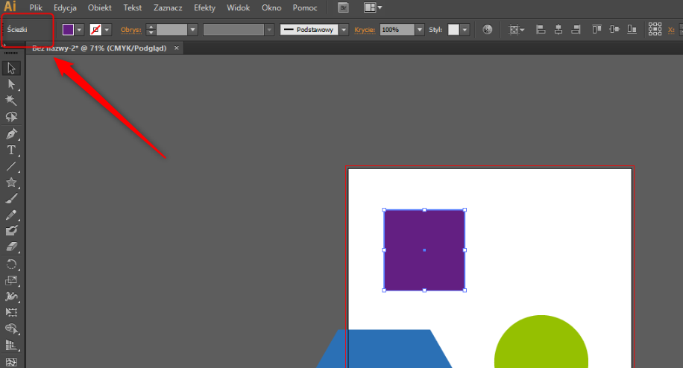Click the Horizontal Align Center icon

pos(558,30)
